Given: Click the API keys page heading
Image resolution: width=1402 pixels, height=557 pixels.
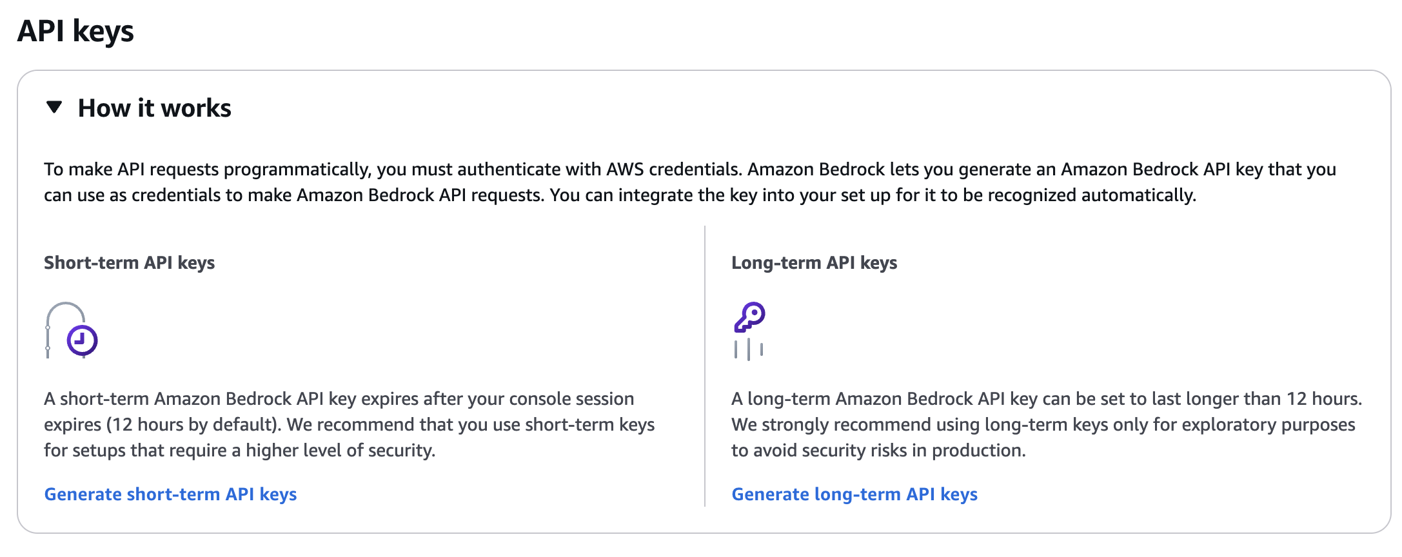Looking at the screenshot, I should click(x=75, y=31).
